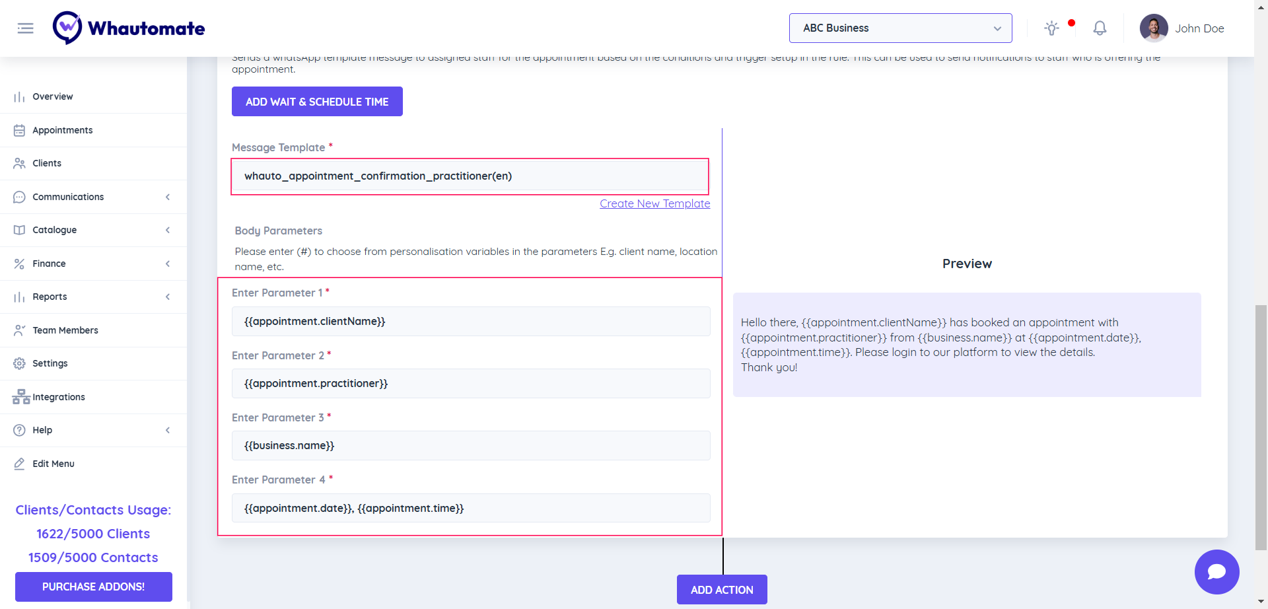Click the Parameter 3 input field
The image size is (1268, 609).
tap(471, 446)
